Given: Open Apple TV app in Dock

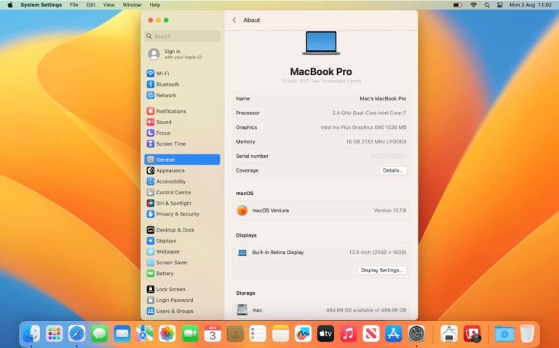Looking at the screenshot, I should (x=325, y=334).
